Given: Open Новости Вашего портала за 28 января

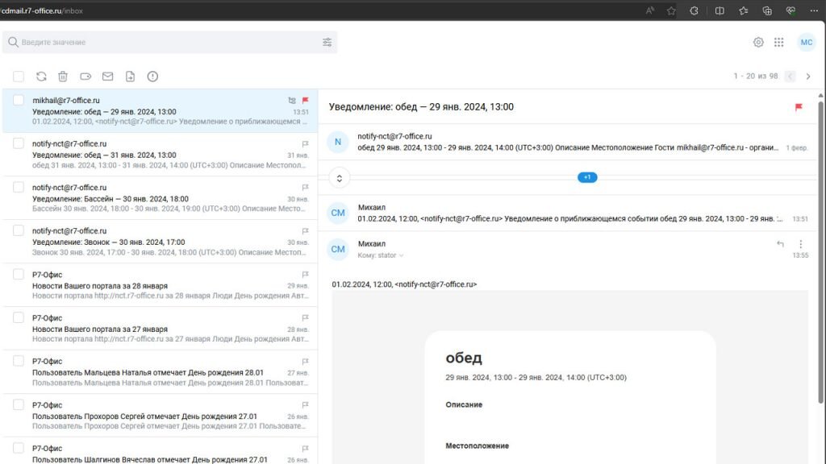Looking at the screenshot, I should [161, 285].
